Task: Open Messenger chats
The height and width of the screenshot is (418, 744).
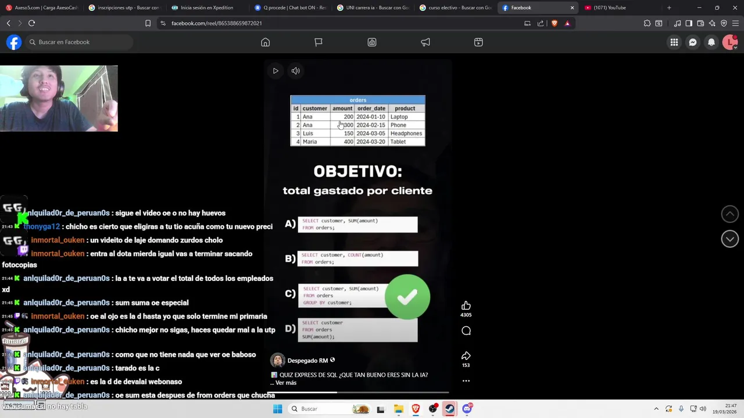Action: point(692,42)
